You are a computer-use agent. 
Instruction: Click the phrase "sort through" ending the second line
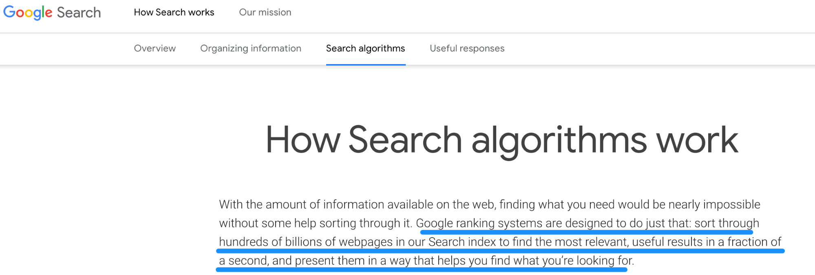tap(727, 223)
